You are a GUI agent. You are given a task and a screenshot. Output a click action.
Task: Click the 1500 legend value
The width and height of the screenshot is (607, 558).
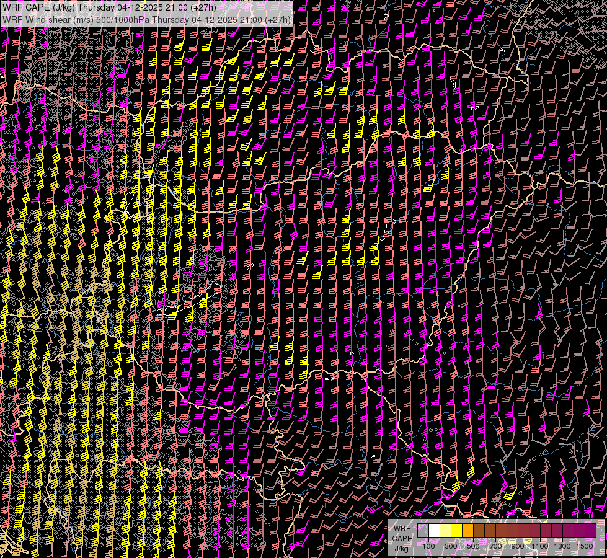pos(585,546)
